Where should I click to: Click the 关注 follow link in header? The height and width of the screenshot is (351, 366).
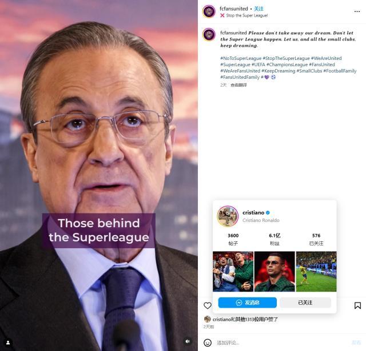point(258,9)
